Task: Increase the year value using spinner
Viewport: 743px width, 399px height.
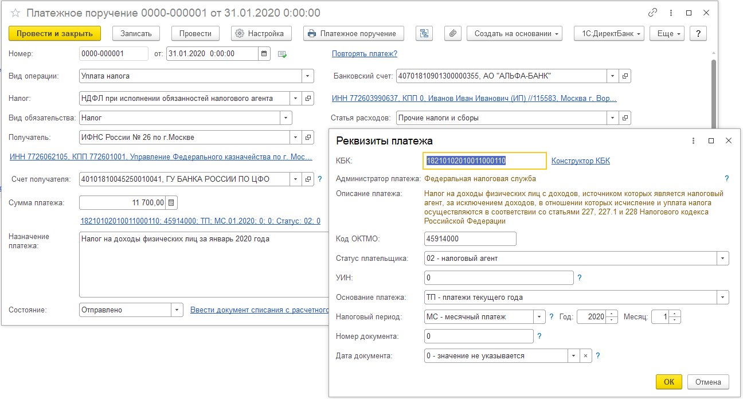Action: 612,314
